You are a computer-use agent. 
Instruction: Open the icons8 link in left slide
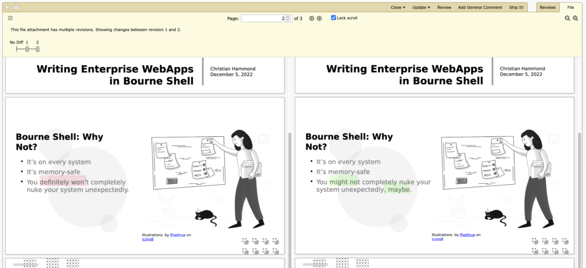[148, 239]
